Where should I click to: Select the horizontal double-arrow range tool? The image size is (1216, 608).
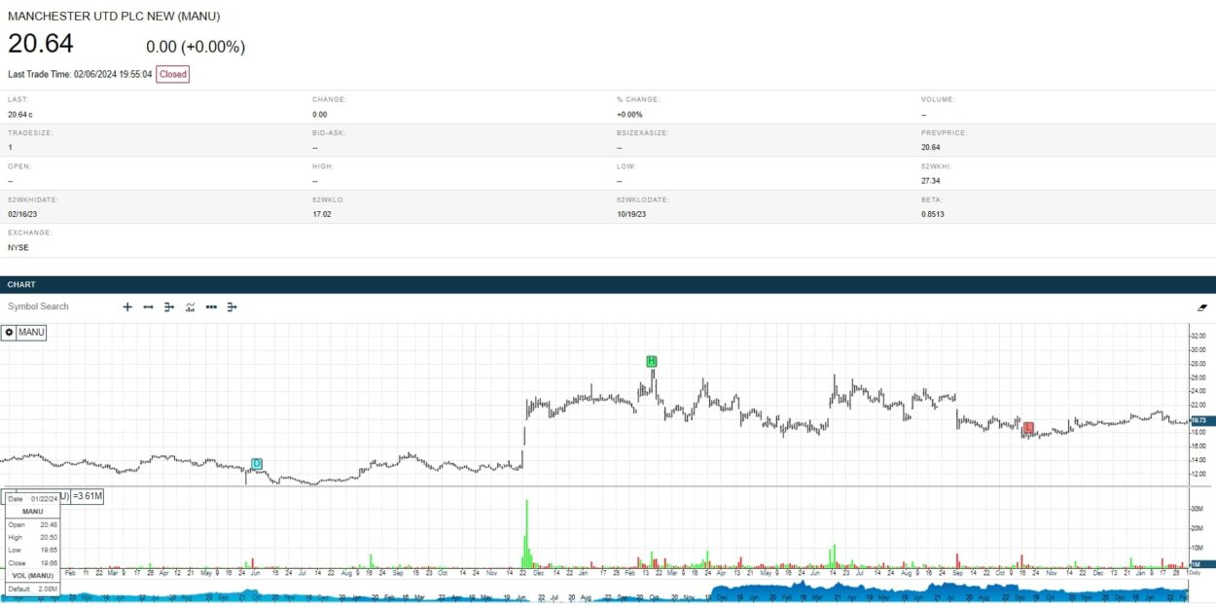(x=148, y=306)
